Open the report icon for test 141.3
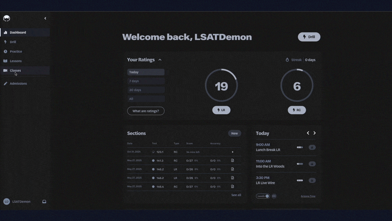 click(232, 161)
